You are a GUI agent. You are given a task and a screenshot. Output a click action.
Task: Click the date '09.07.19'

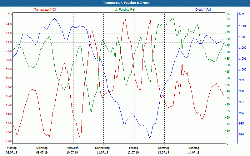pyautogui.click(x=42, y=153)
